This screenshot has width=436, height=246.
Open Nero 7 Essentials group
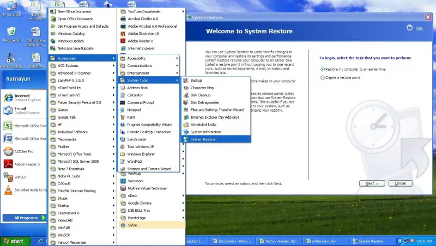point(82,169)
